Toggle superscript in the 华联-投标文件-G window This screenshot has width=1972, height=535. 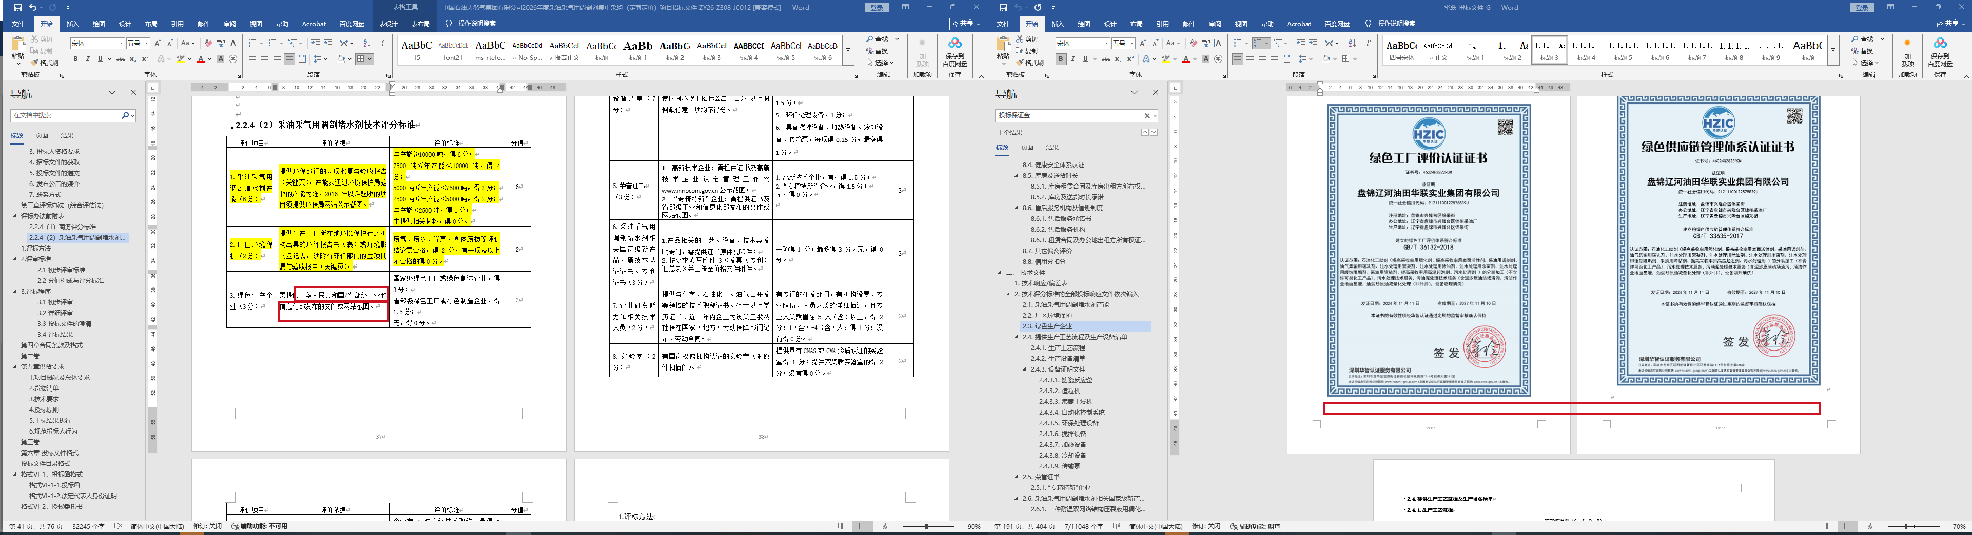1130,59
